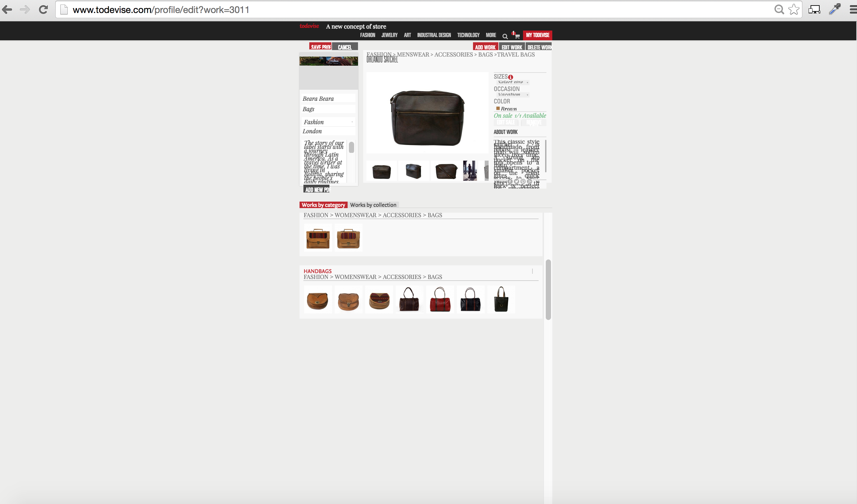The height and width of the screenshot is (504, 857).
Task: Open the first tan briefcase work
Action: 318,238
